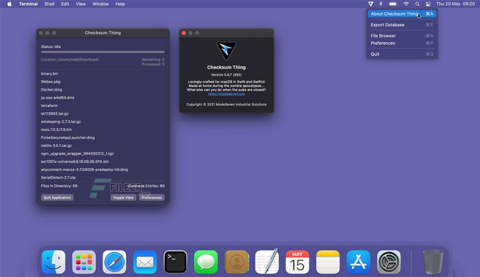Select anyconnect-macos predeploy-k9.dmg row
The height and width of the screenshot is (277, 480).
click(x=103, y=169)
